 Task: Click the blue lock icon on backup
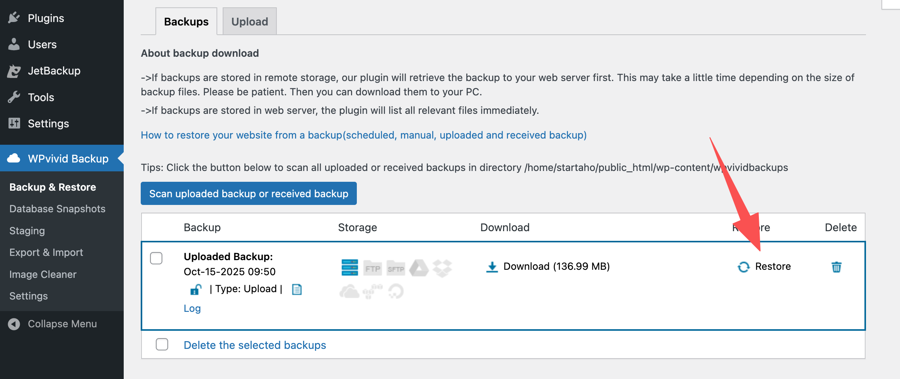click(196, 289)
